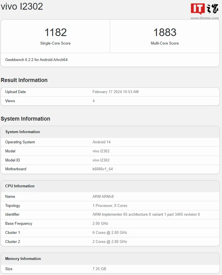The width and height of the screenshot is (222, 275).
Task: Click the Model ID row value
Action: pyautogui.click(x=101, y=160)
